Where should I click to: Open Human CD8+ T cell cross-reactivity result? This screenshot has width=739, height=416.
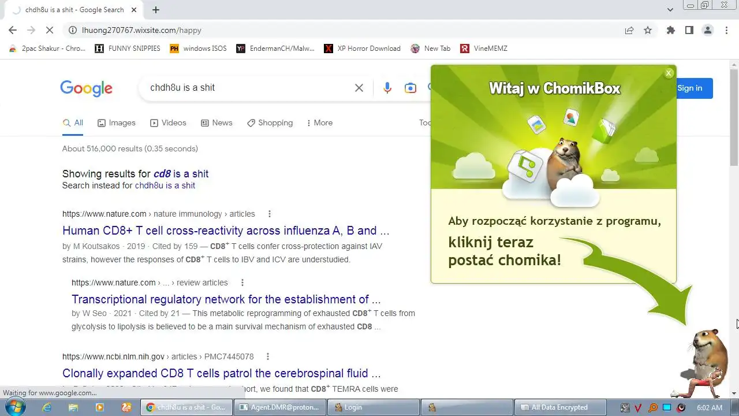coord(226,231)
